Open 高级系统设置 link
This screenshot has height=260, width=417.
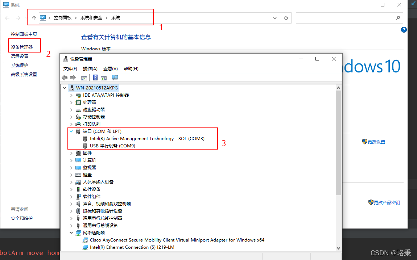point(24,74)
